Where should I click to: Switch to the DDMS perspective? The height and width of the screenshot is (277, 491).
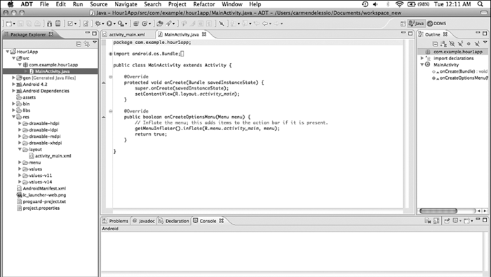tap(436, 23)
